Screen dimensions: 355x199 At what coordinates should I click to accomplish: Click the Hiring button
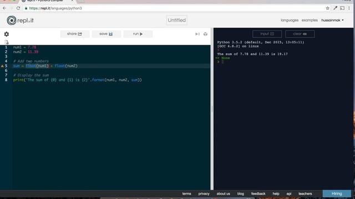click(x=337, y=193)
